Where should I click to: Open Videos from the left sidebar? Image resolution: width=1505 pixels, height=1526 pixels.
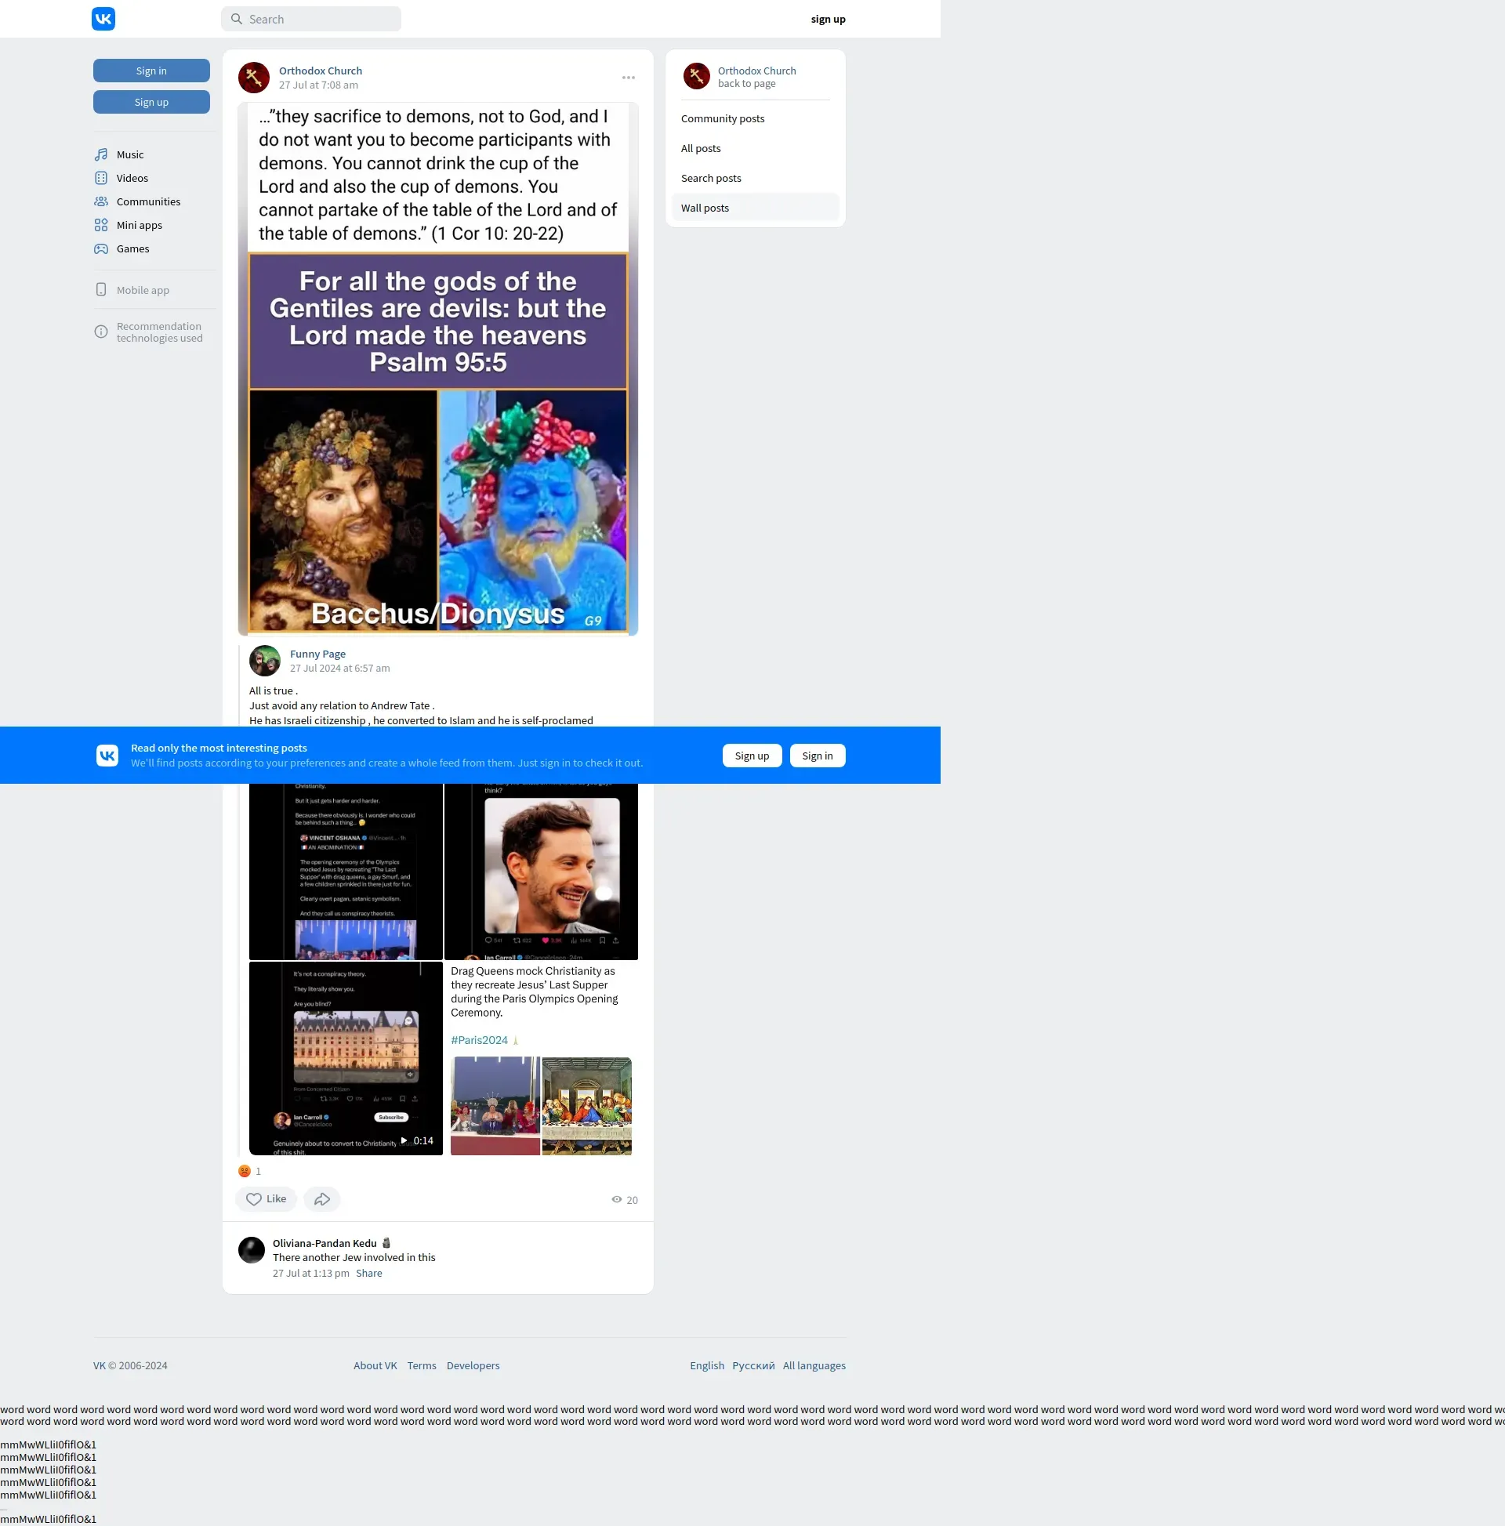click(x=132, y=179)
